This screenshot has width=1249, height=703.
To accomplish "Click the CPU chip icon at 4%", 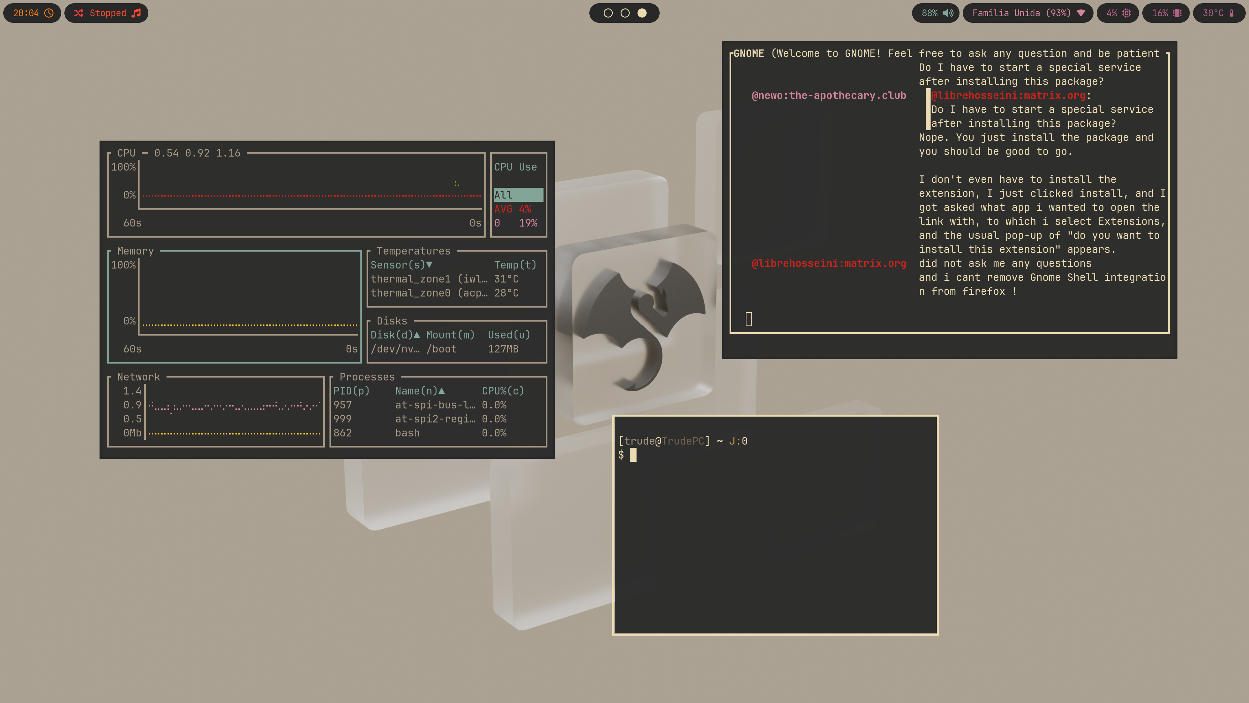I will [x=1127, y=13].
